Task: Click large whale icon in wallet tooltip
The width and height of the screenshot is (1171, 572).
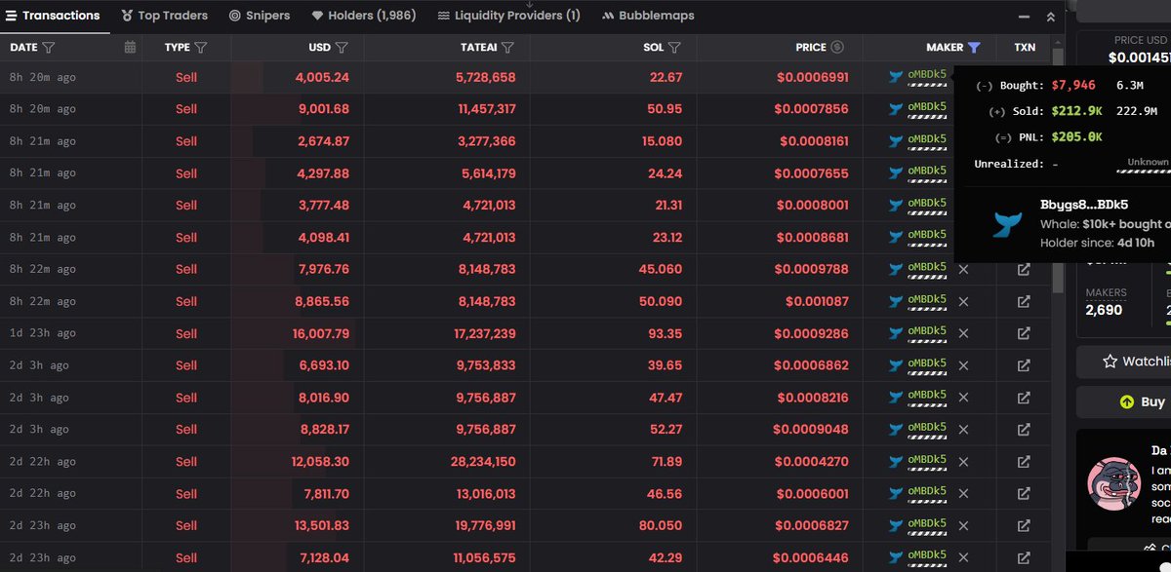Action: point(1008,225)
